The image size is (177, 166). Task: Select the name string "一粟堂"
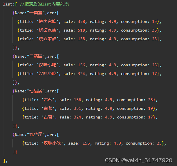36,13
